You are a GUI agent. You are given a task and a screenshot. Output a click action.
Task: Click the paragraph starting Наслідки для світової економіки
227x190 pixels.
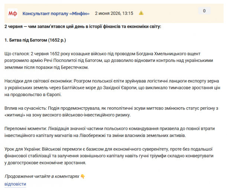click(112, 88)
